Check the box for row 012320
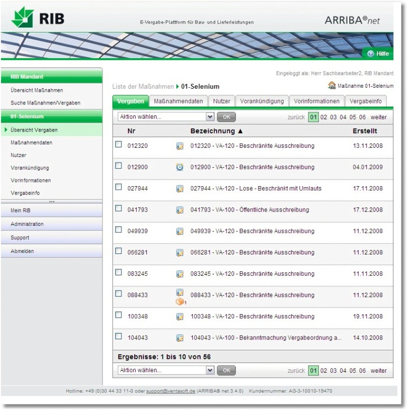 (118, 144)
